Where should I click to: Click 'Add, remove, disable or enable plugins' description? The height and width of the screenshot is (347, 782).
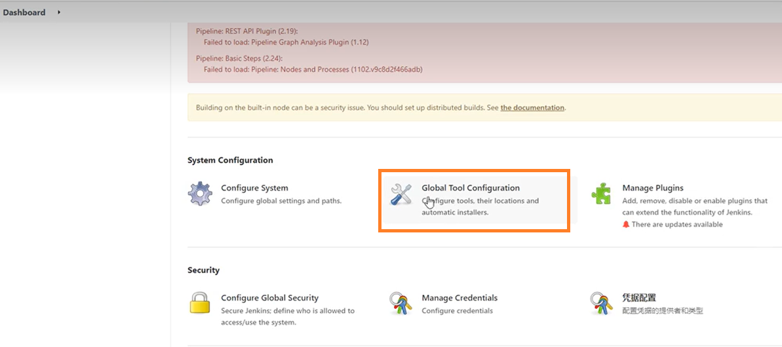tap(695, 207)
